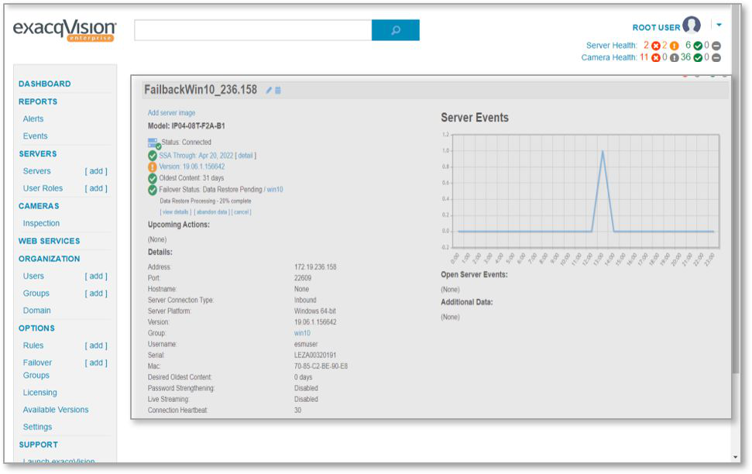Click the green Camera Health check icon
Screen dimensions: 752x474
698,57
